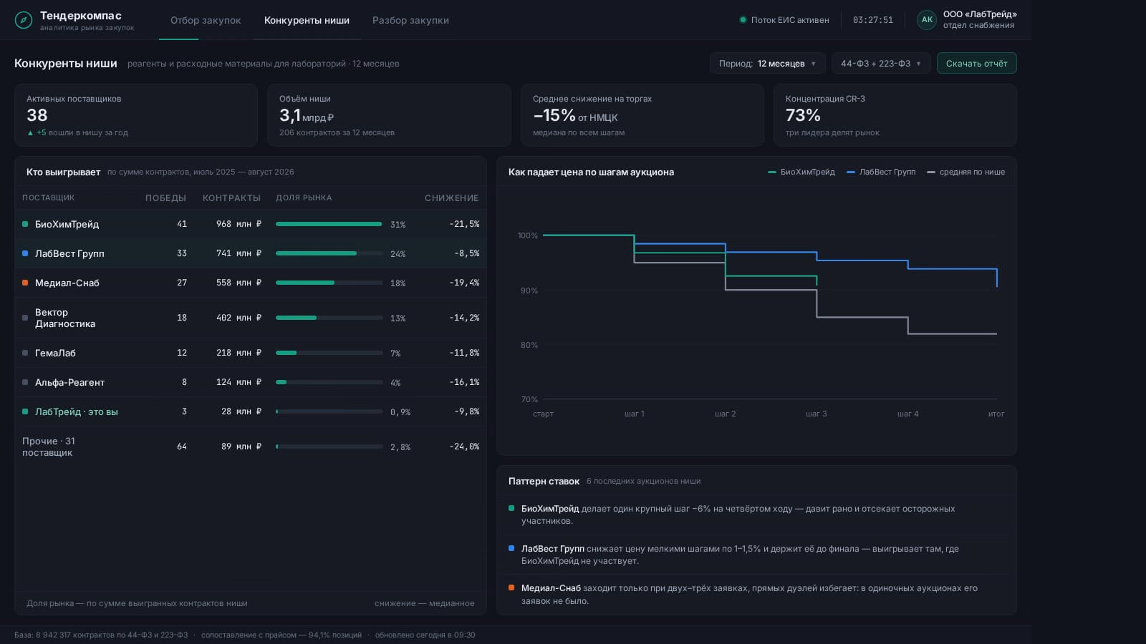Select the ЛабТрейд · это вы row
This screenshot has height=644, width=1146.
[251, 411]
